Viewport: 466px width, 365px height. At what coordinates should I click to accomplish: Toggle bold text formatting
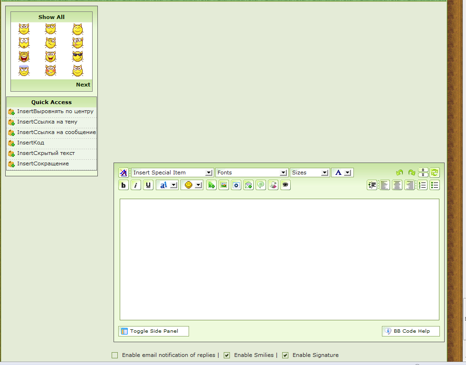(x=124, y=185)
